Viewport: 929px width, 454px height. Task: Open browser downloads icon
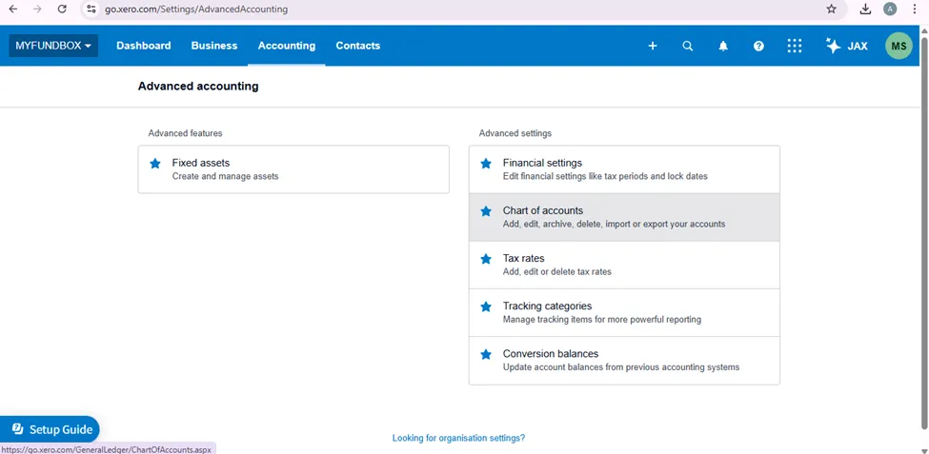865,9
